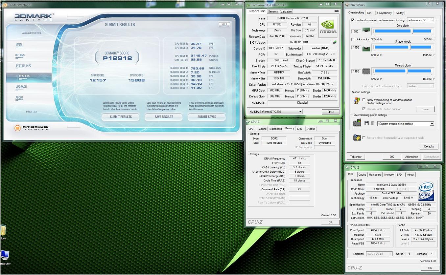Click Abbrechen in System tweaks
Image resolution: width=446 pixels, height=275 pixels.
click(x=411, y=157)
